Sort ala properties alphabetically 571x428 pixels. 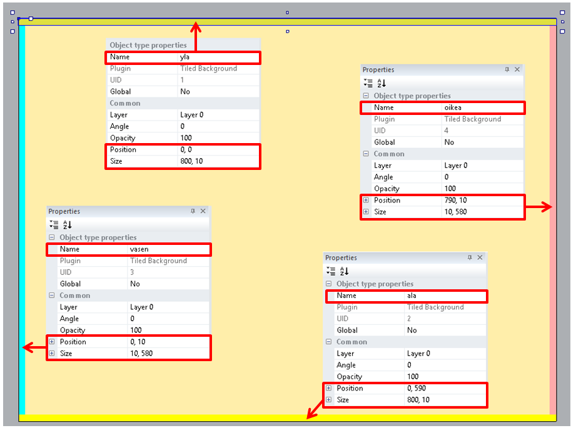[x=345, y=271]
